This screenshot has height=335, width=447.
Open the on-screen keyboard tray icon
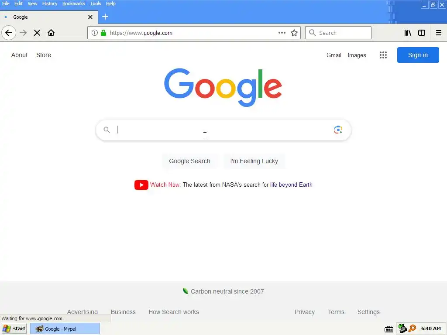(x=389, y=329)
